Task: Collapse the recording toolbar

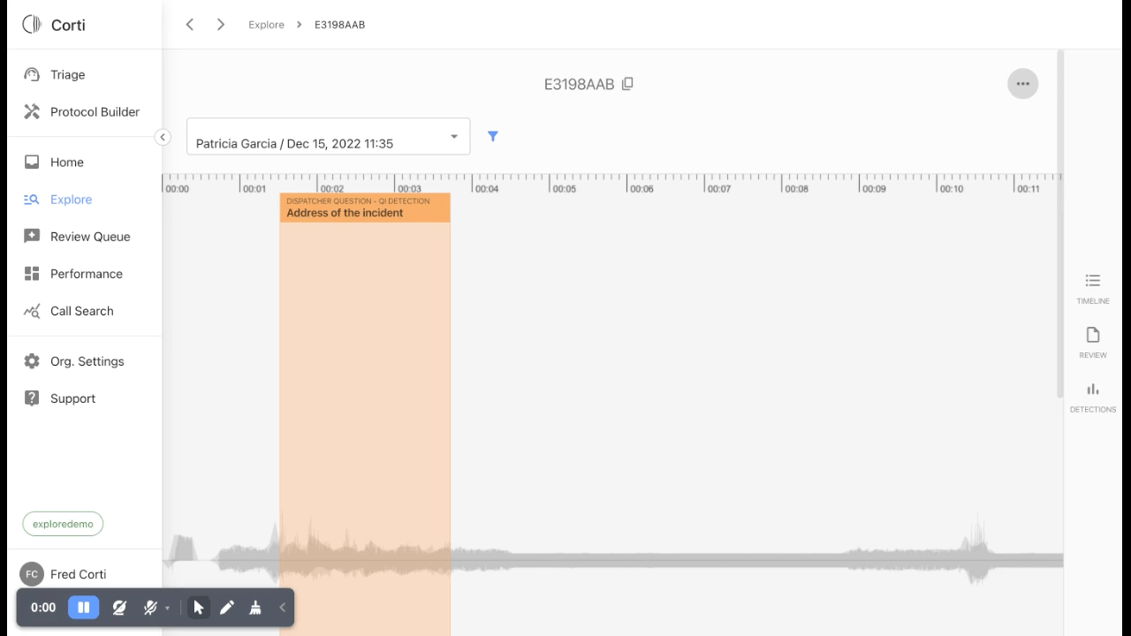Action: click(283, 608)
